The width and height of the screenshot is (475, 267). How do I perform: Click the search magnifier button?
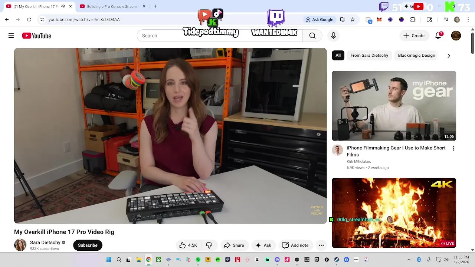[312, 36]
